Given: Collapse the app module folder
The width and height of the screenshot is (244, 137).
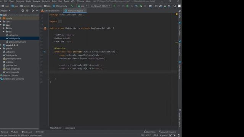Looking at the screenshot, I should (x=1, y=25).
